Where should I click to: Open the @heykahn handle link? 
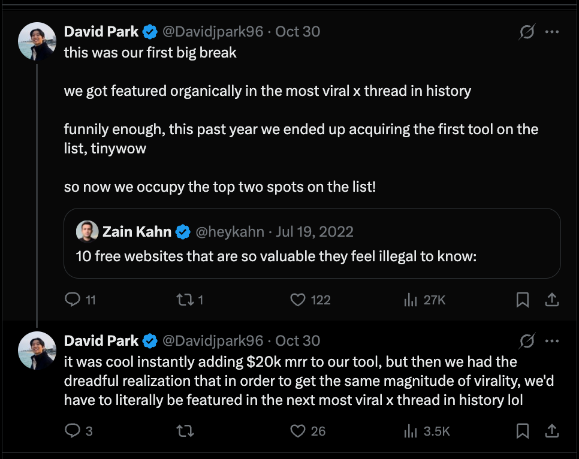(x=231, y=231)
